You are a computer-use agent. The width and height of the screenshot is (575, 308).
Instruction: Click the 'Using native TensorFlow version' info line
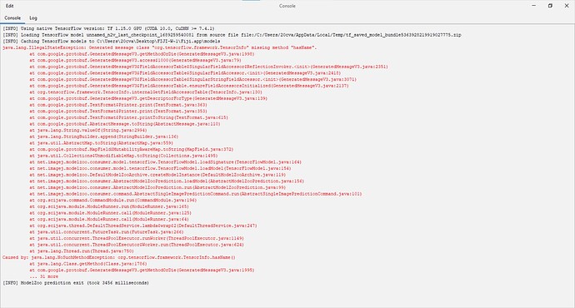pos(108,28)
